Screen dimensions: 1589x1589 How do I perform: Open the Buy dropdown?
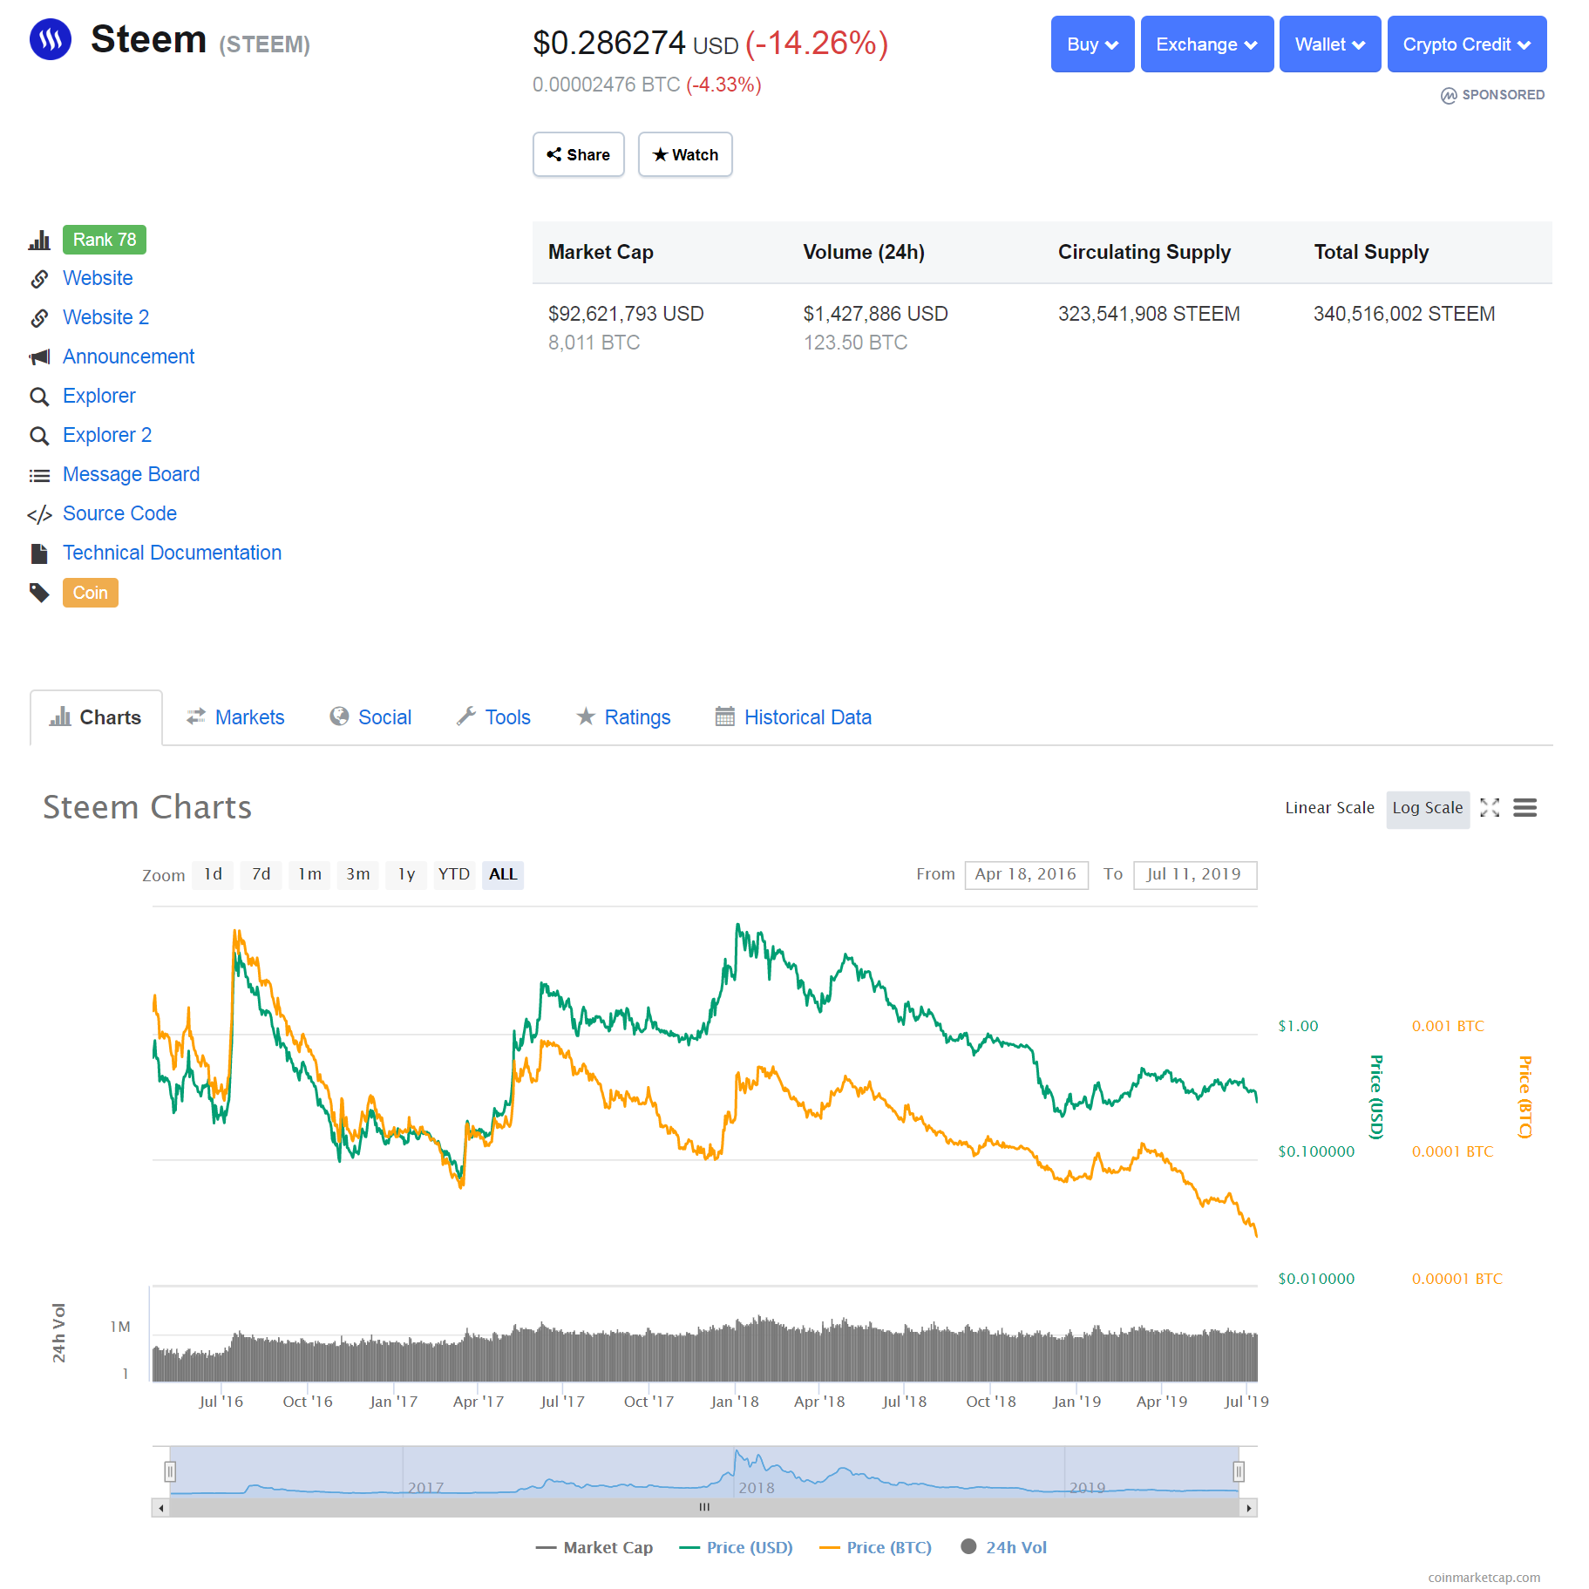tap(1092, 44)
